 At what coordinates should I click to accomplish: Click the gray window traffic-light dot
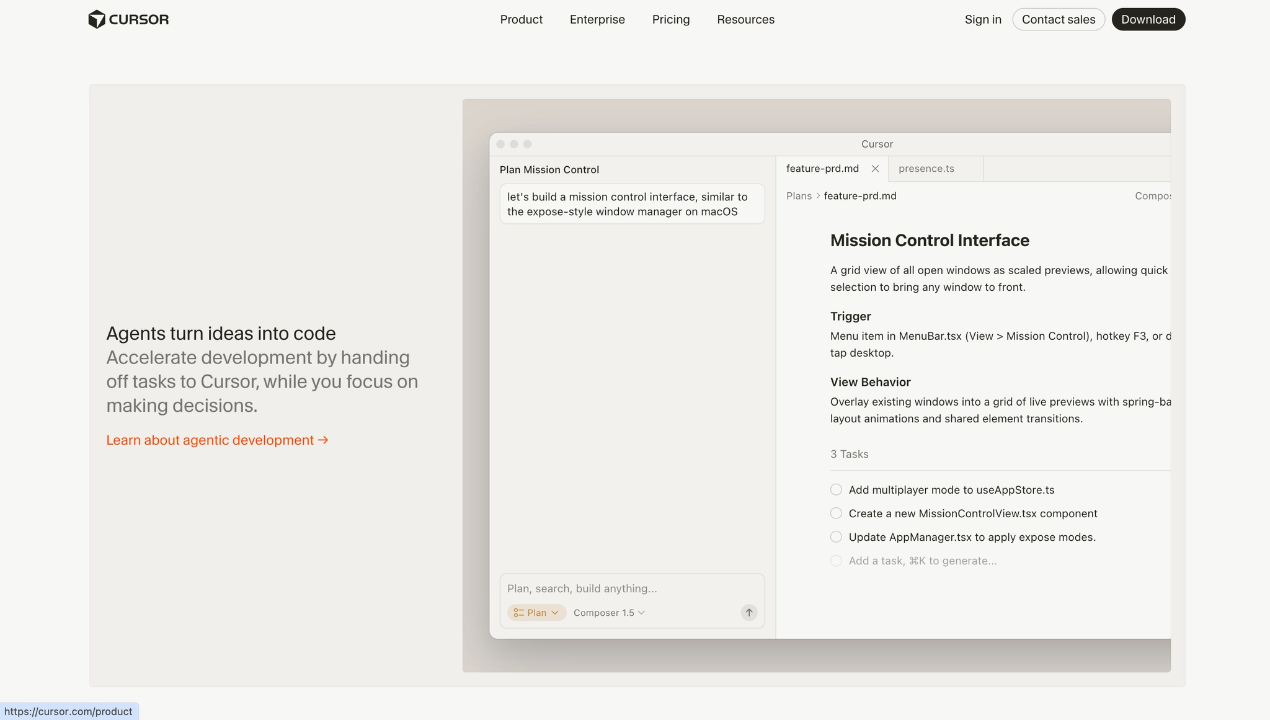(x=500, y=144)
